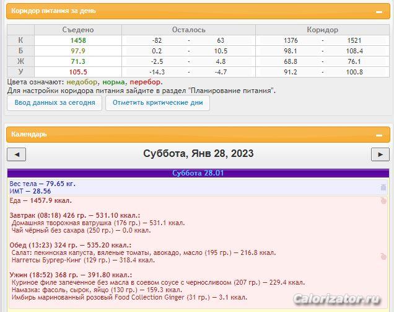Select the eaten calories value 1458
This screenshot has height=312, width=394.
pos(78,40)
